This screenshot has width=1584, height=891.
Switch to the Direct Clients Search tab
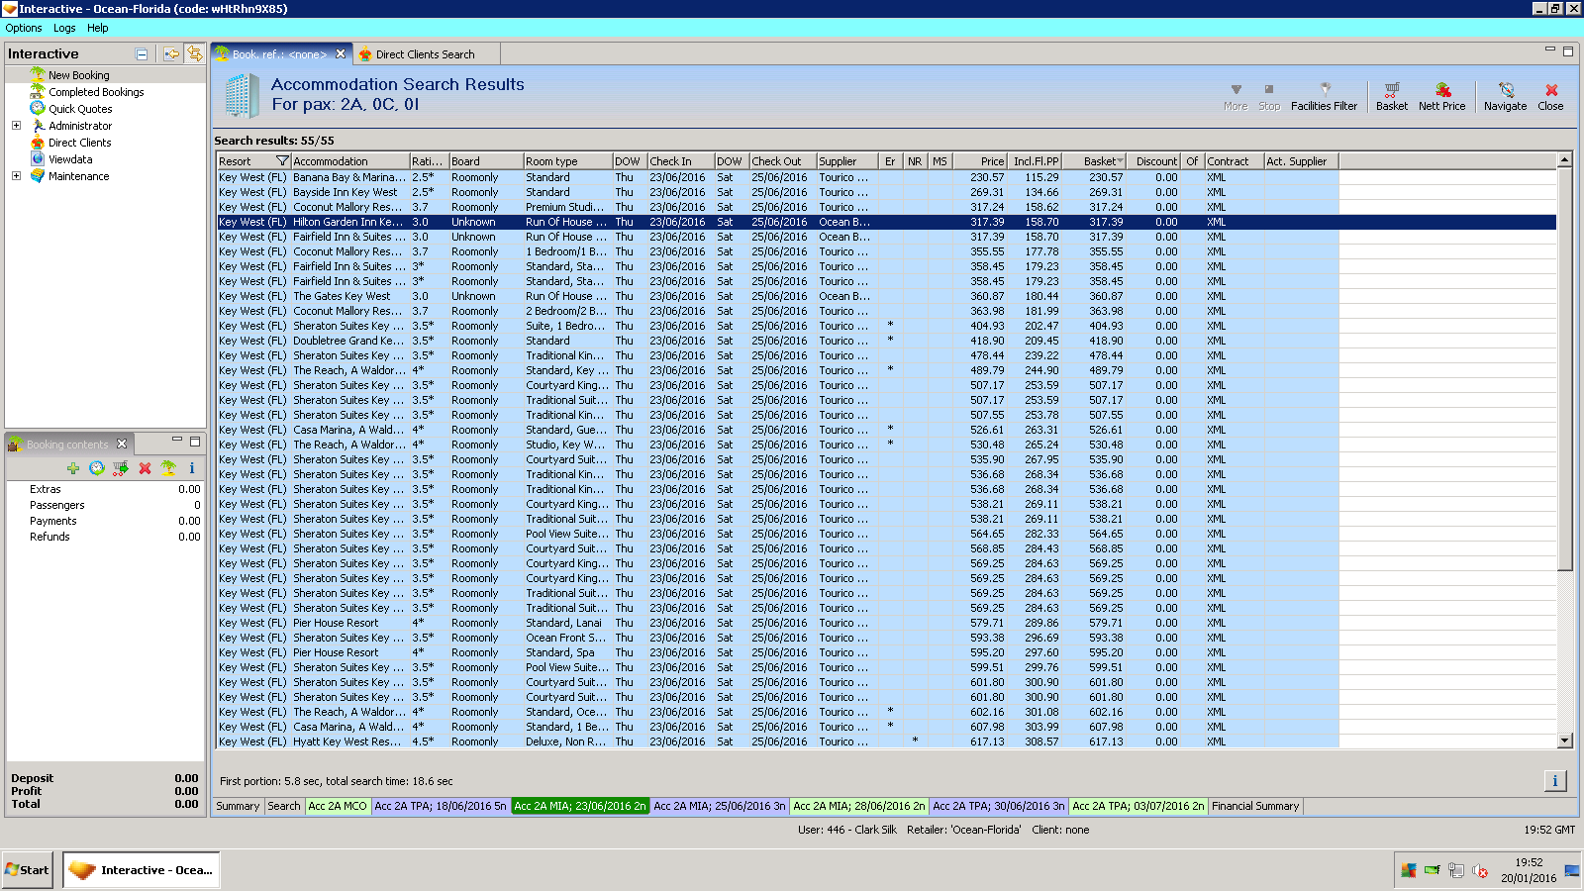click(424, 54)
